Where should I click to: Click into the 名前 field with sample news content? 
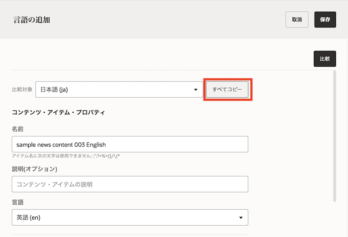click(x=130, y=144)
